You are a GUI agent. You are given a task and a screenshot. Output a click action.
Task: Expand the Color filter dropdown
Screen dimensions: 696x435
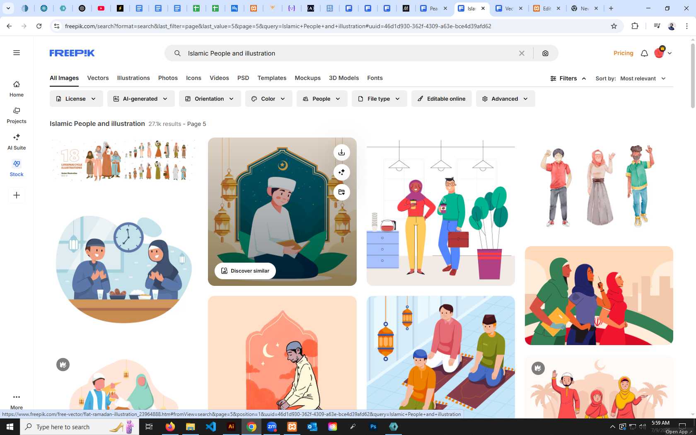coord(268,99)
